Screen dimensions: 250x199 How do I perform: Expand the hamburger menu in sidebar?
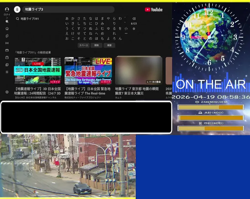pos(7,72)
